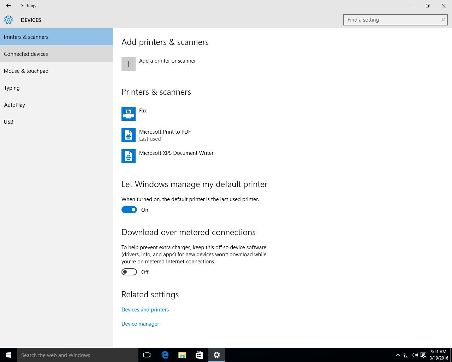This screenshot has width=452, height=362.
Task: Click the back arrow in Settings
Action: pyautogui.click(x=8, y=6)
